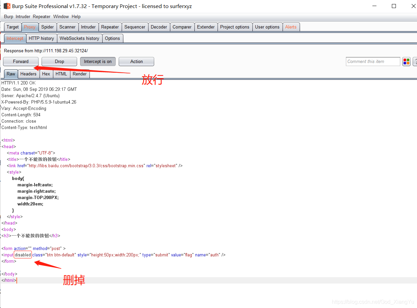This screenshot has width=417, height=308.
Task: Toggle the Intercept is on button
Action: [98, 62]
